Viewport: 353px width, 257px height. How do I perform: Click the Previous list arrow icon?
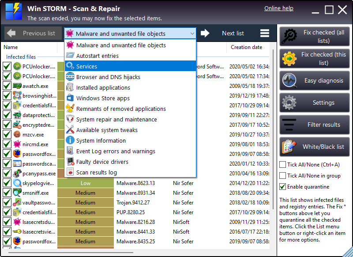(11, 33)
